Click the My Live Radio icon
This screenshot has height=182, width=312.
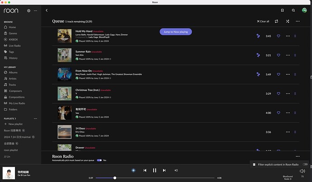click(5, 103)
